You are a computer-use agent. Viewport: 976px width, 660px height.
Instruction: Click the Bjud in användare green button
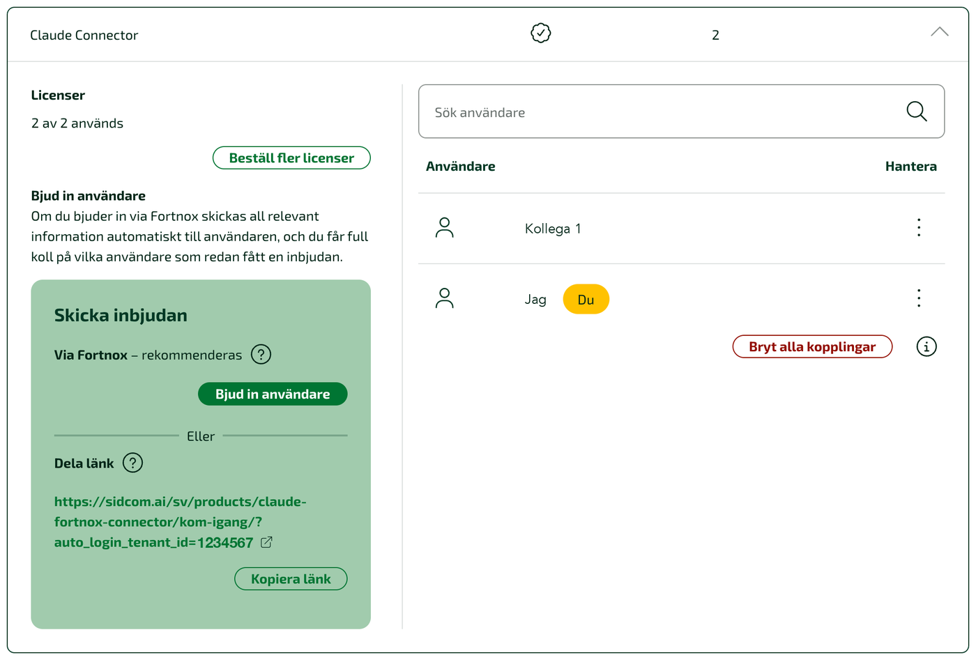tap(273, 394)
